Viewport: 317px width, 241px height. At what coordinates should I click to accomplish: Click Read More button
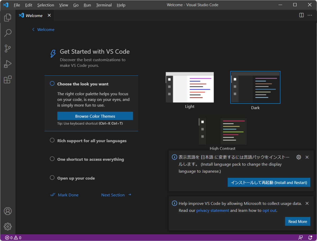pyautogui.click(x=298, y=221)
